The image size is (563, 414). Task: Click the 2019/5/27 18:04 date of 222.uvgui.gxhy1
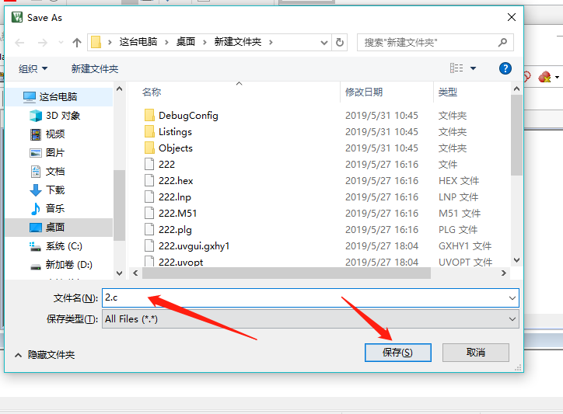click(x=382, y=246)
